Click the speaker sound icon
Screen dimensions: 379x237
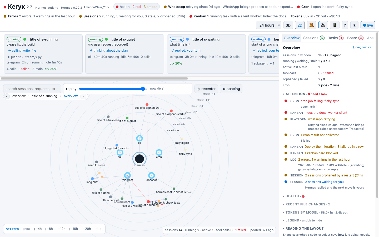point(323,25)
